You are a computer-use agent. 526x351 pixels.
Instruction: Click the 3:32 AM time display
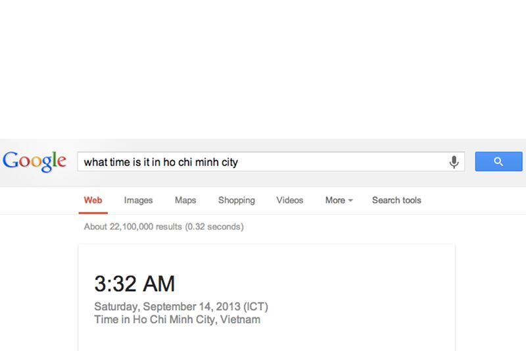coord(135,283)
